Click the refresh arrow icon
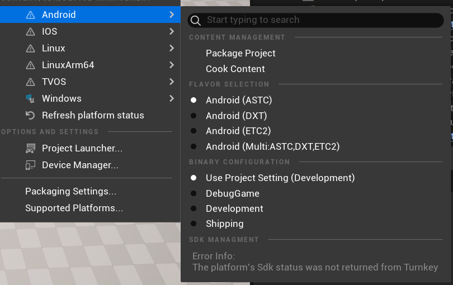The width and height of the screenshot is (453, 285). coord(30,115)
